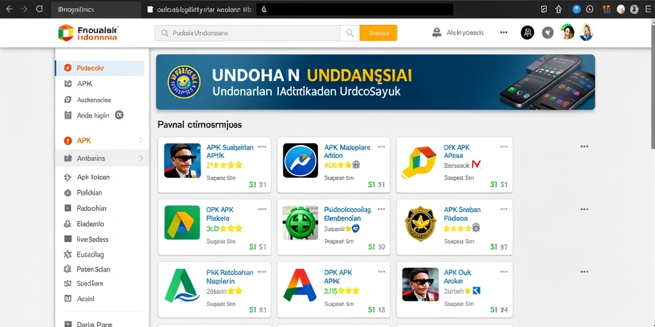Open the 'APK Madoplars Addon' app icon
The image size is (655, 327).
coord(301,160)
